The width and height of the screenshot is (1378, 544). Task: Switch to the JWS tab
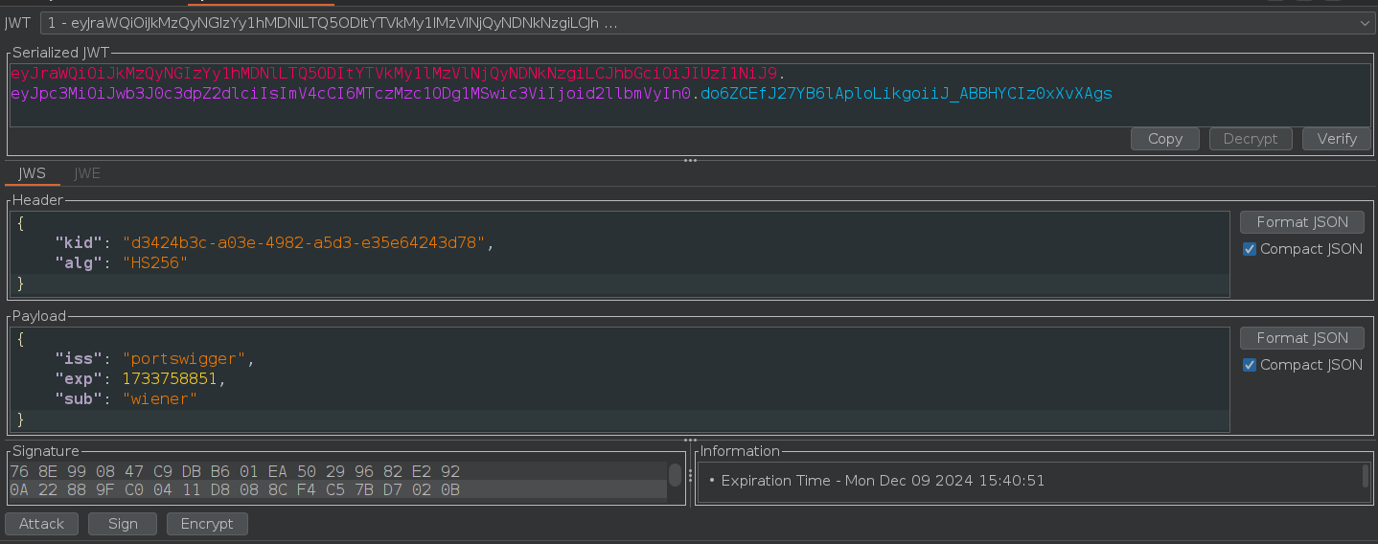point(33,173)
